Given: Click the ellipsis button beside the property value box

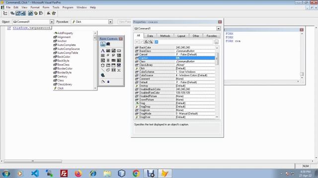Looking at the screenshot, I should [x=217, y=42].
